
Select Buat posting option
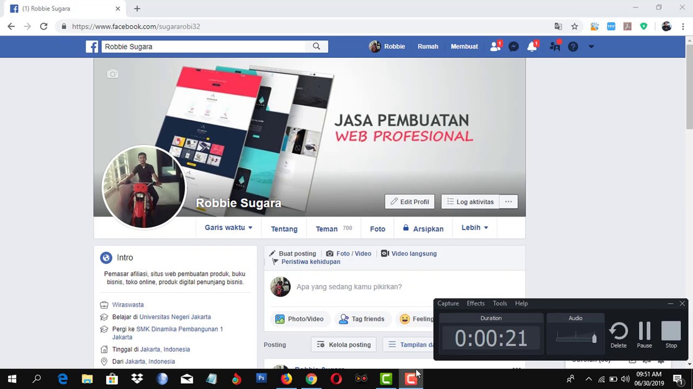[292, 253]
